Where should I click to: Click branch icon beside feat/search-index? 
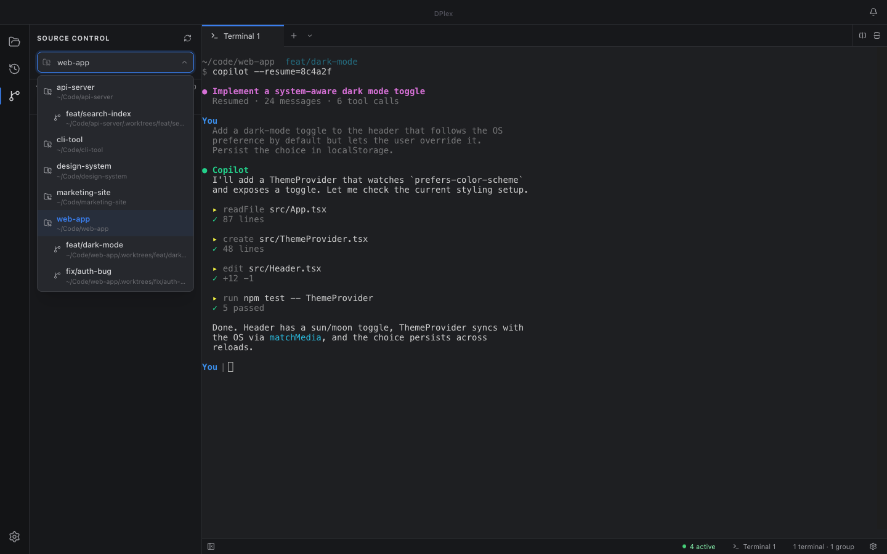(x=57, y=118)
